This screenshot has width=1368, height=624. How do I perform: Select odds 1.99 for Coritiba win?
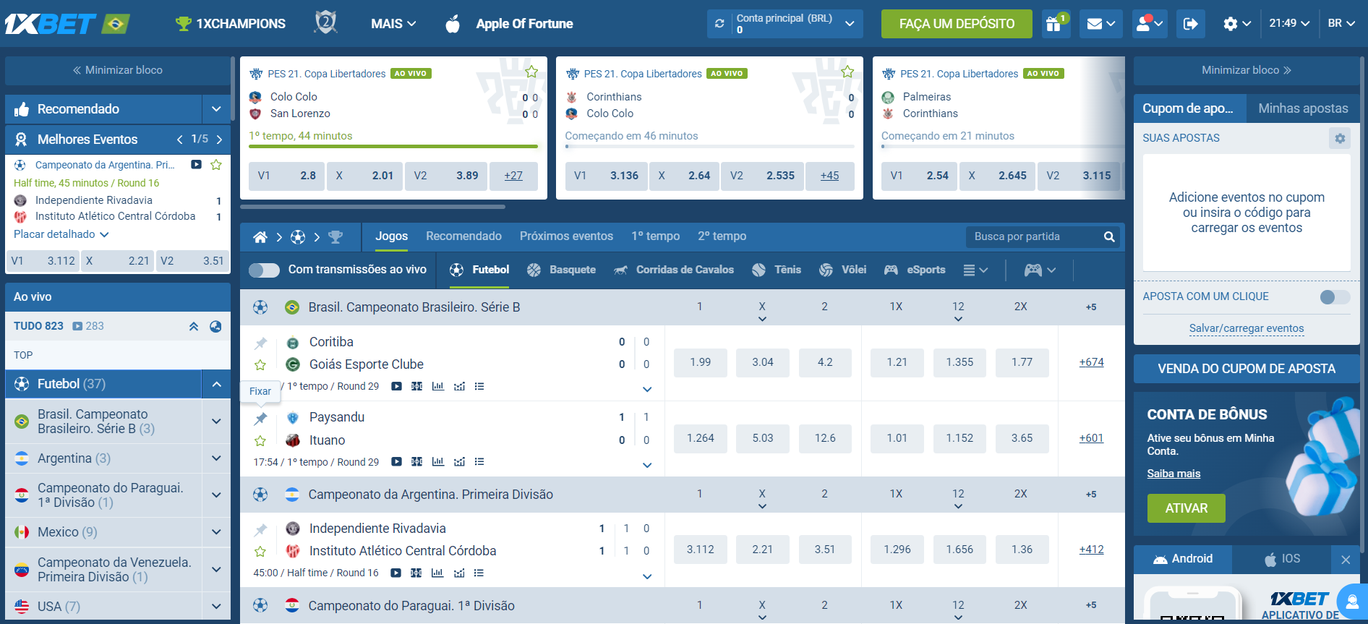(x=700, y=362)
